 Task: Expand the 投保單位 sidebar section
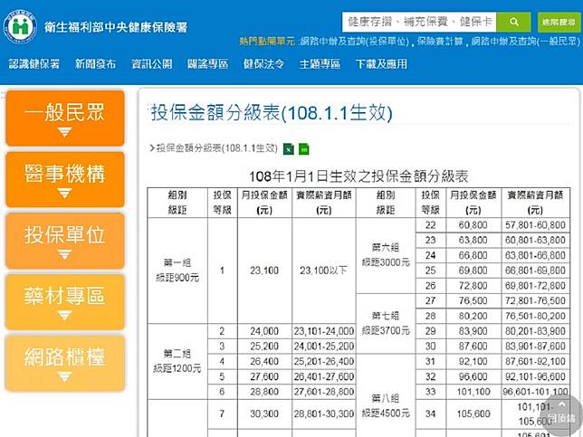(64, 240)
